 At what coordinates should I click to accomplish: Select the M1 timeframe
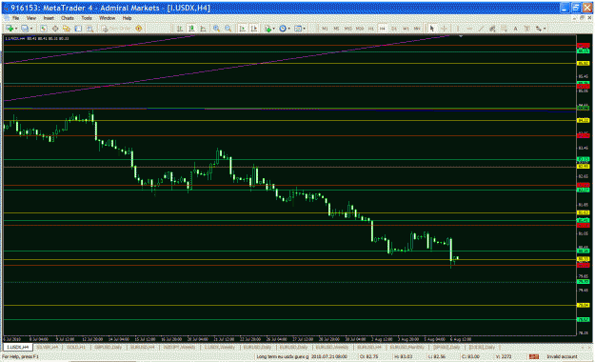pyautogui.click(x=325, y=29)
